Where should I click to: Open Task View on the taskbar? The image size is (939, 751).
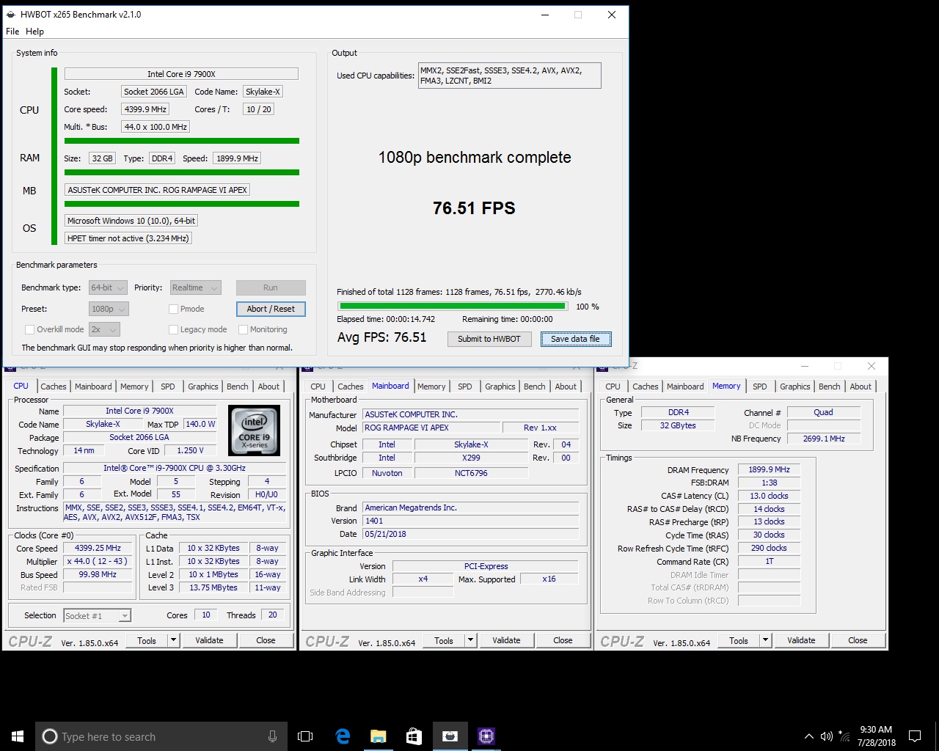pyautogui.click(x=305, y=736)
